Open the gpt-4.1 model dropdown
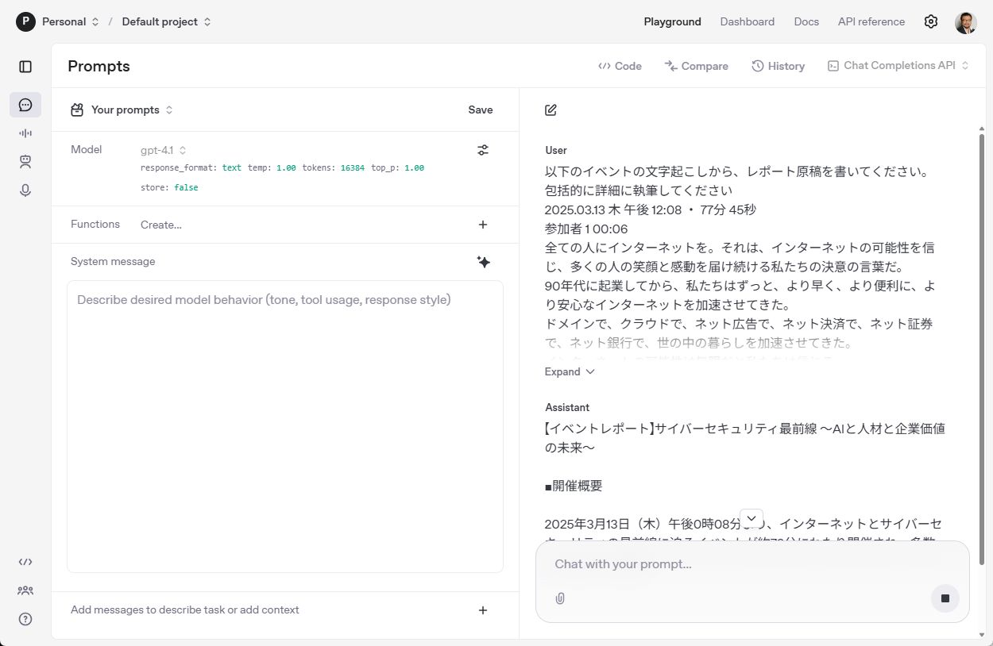The image size is (993, 646). point(163,150)
